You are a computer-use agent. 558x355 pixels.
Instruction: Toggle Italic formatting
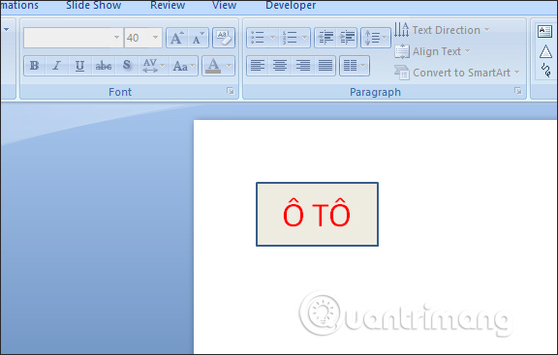coord(56,66)
